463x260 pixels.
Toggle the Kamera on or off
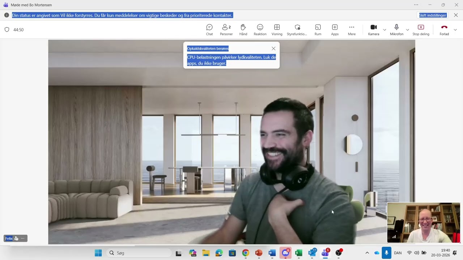point(374,30)
